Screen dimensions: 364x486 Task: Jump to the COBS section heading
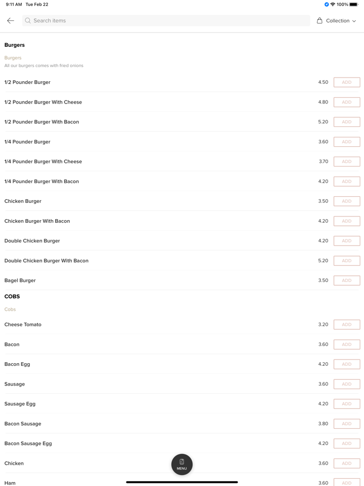coord(12,297)
